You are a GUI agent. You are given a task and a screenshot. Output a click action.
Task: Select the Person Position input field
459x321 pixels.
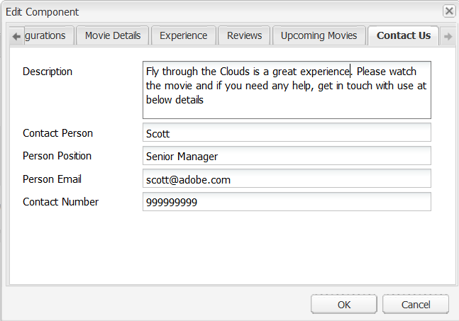[287, 156]
